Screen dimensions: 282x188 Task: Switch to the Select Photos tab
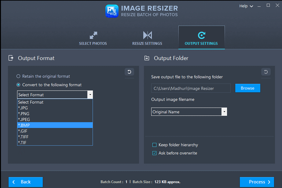pyautogui.click(x=93, y=37)
